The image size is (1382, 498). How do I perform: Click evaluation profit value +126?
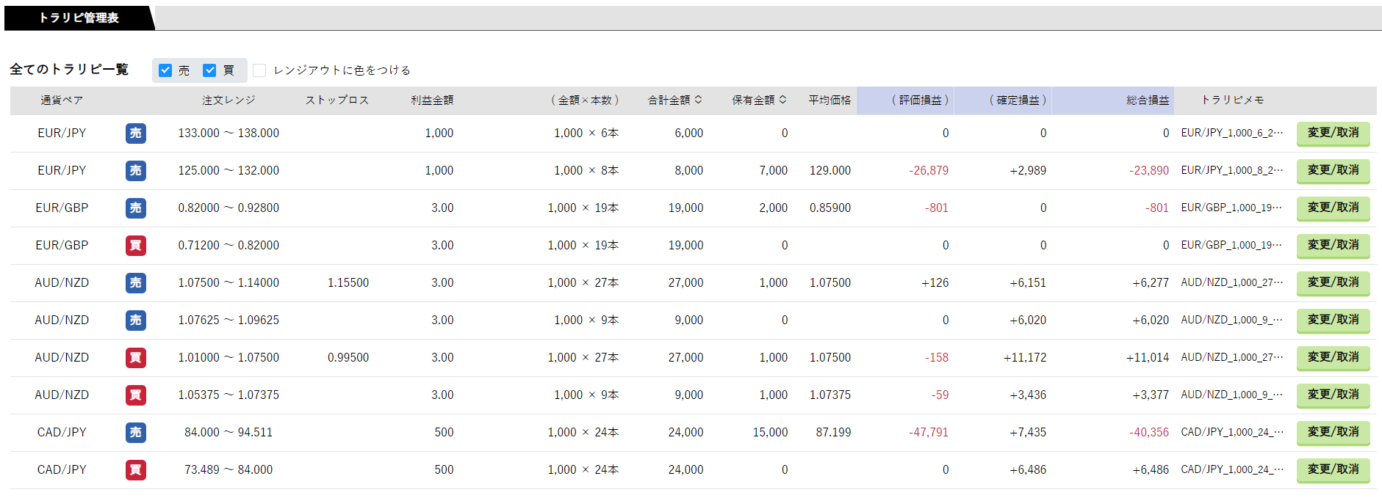pos(935,283)
